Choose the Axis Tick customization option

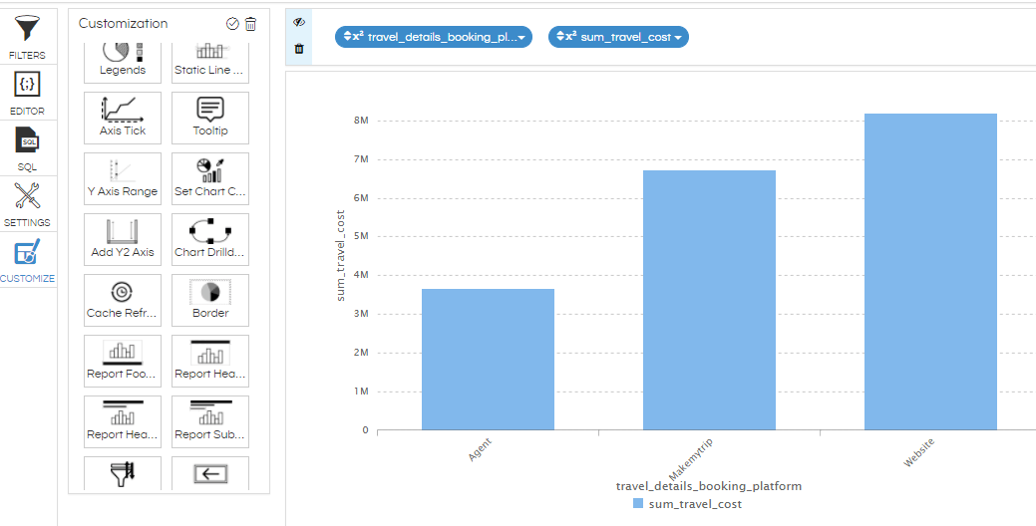[123, 118]
